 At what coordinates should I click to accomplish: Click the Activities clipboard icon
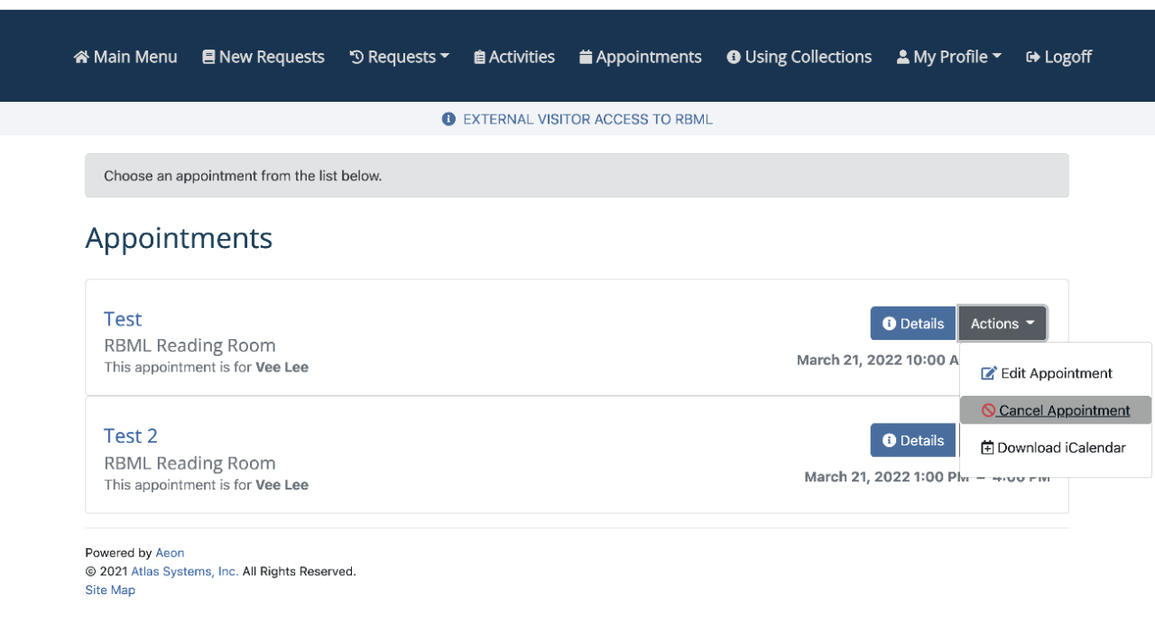coord(479,57)
